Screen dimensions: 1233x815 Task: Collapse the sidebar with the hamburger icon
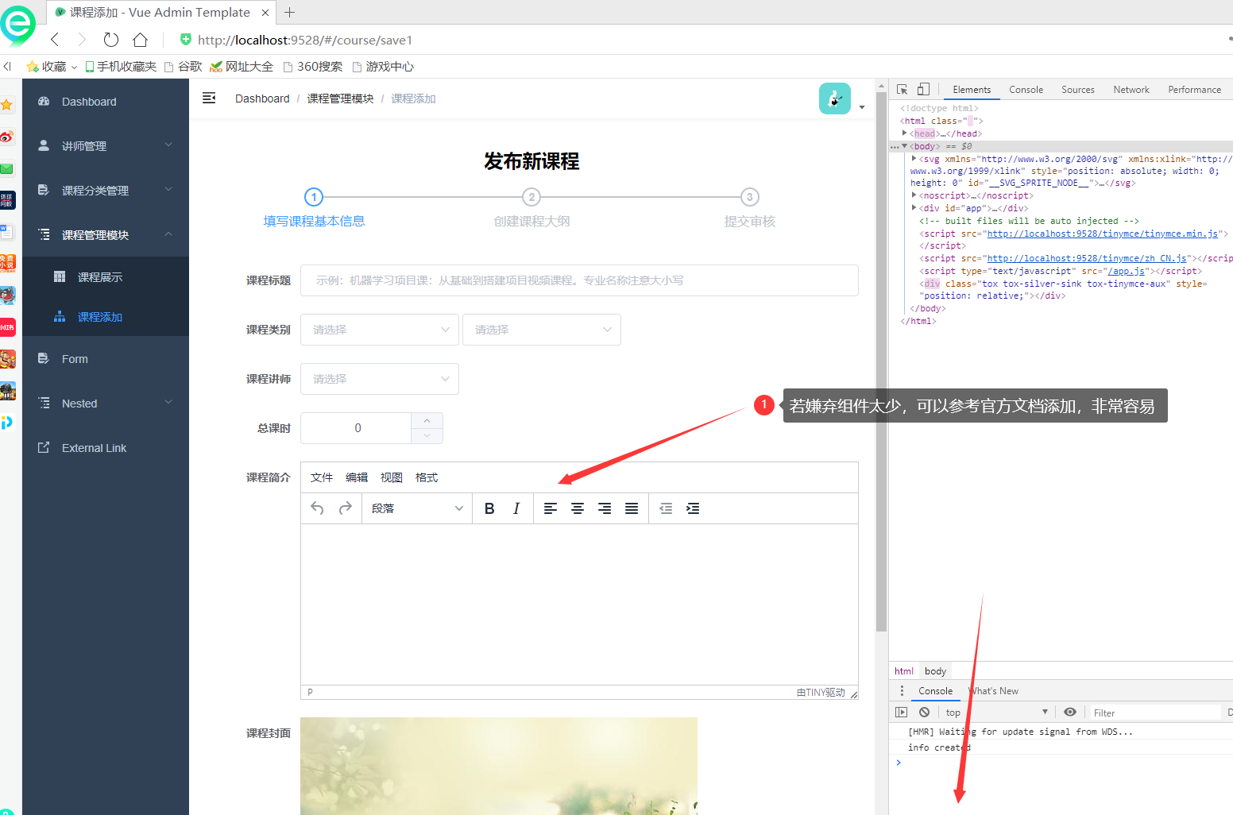tap(209, 98)
